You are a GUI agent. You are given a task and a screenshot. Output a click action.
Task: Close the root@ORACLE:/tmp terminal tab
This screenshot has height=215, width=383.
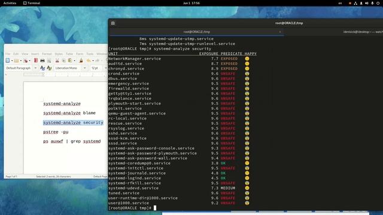point(280,32)
